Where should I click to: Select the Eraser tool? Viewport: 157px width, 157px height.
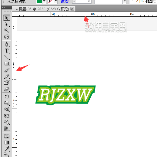click(x=7, y=89)
